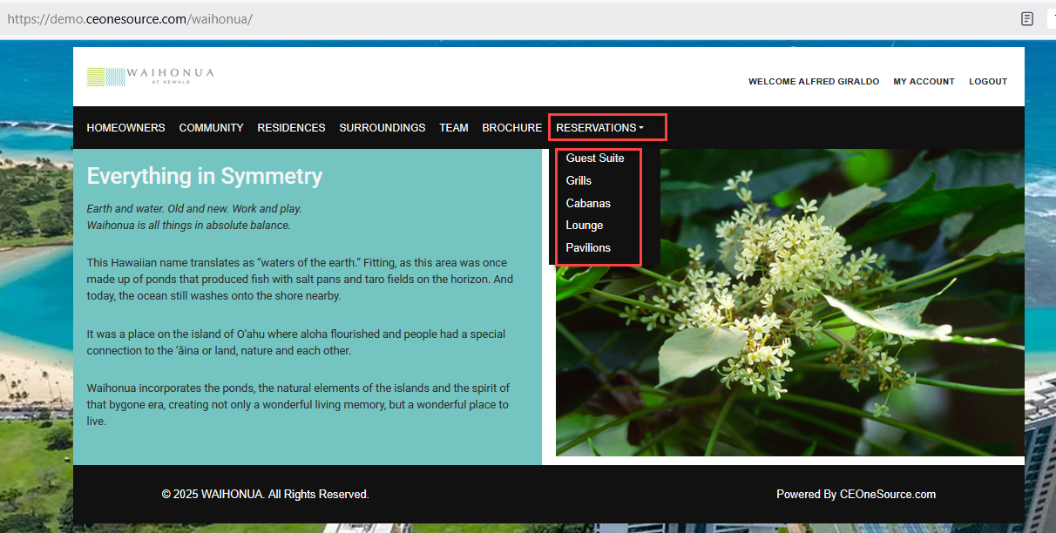Go to the Community page
1056x533 pixels.
tap(211, 128)
